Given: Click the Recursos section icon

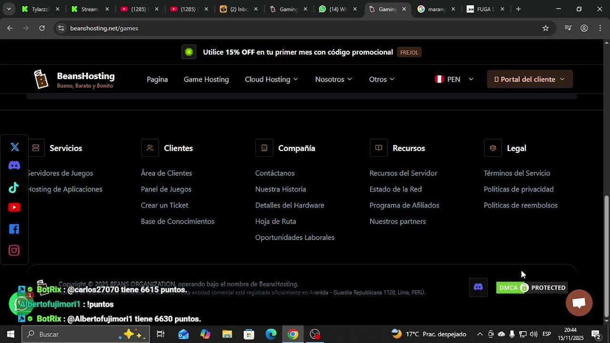Looking at the screenshot, I should tap(378, 148).
